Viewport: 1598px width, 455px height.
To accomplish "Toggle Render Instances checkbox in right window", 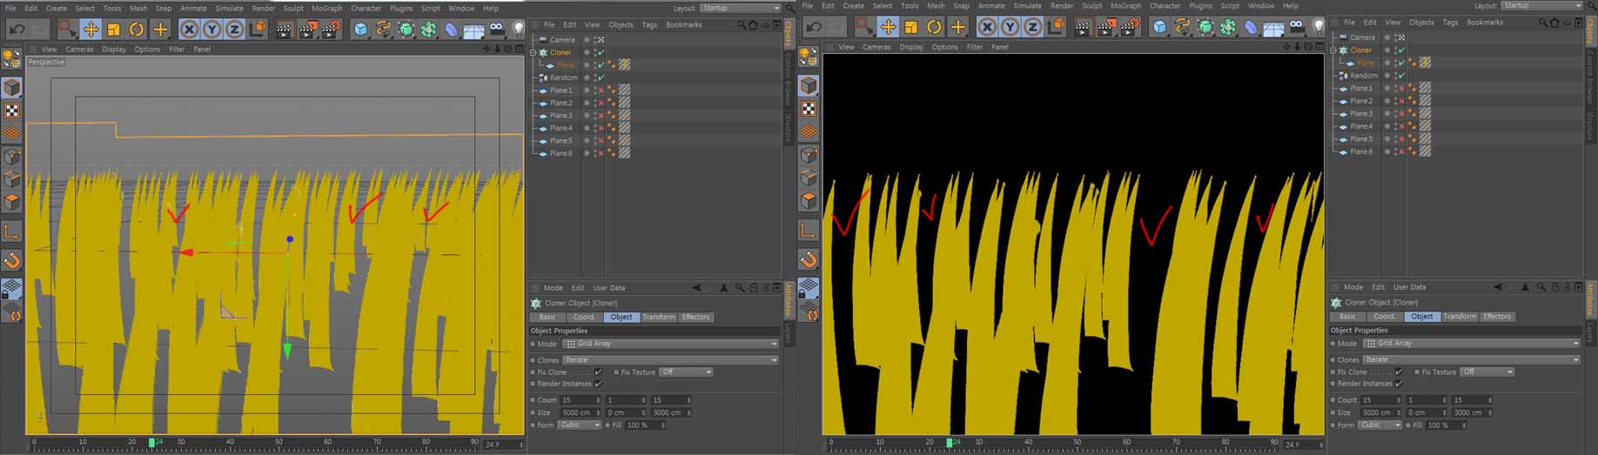I will (1399, 383).
